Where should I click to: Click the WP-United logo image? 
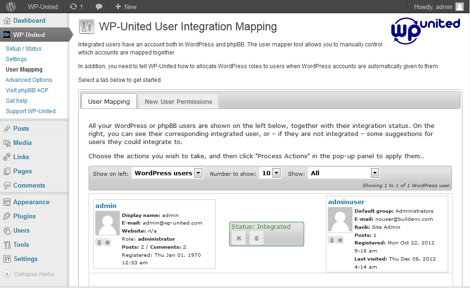click(x=425, y=31)
